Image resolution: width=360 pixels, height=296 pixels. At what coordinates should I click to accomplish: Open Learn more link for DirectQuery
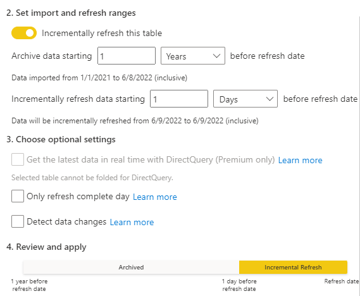click(x=301, y=160)
